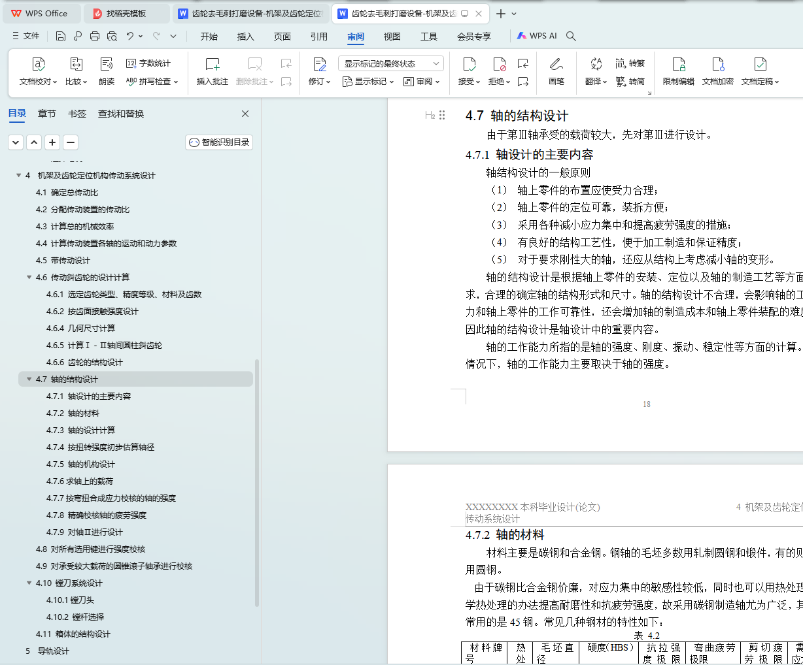This screenshot has height=665, width=803.
Task: Jump to 4.8 对所有选用键进行强度校核
Action: pyautogui.click(x=91, y=549)
